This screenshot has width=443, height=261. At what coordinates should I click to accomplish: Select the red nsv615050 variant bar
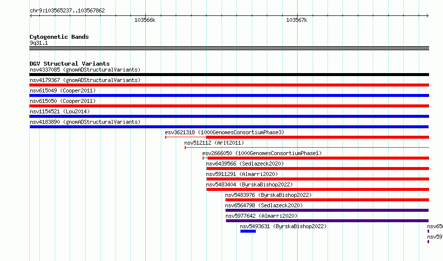tap(229, 106)
